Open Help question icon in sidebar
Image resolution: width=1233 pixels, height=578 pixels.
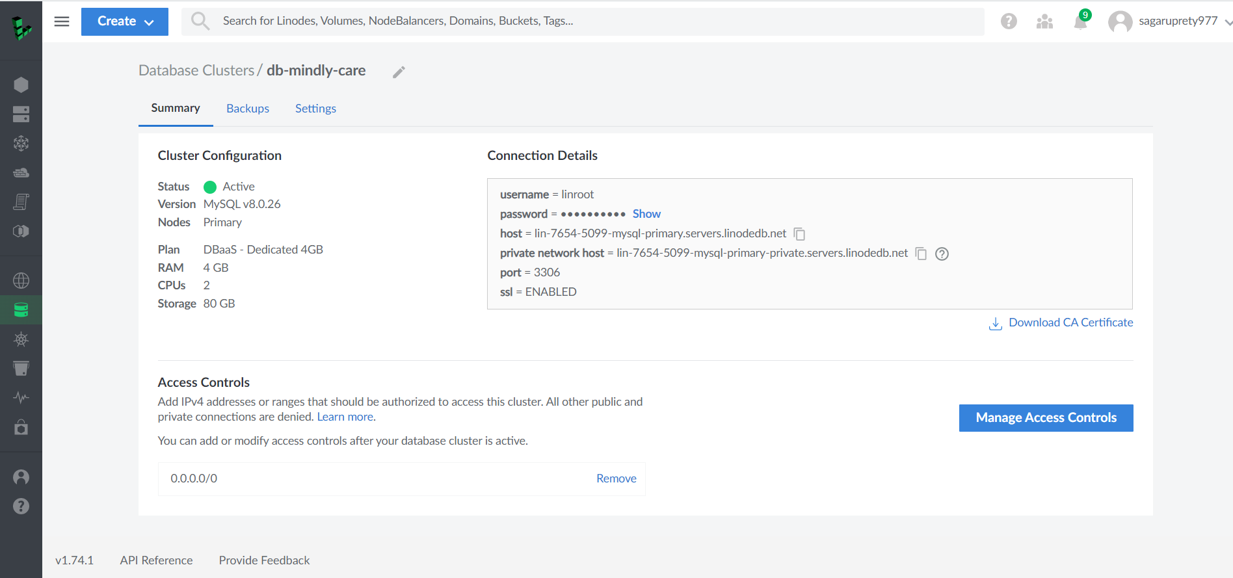[x=21, y=506]
